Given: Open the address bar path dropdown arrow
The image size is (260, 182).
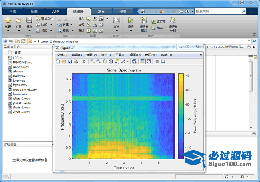Looking at the screenshot, I should [x=249, y=41].
